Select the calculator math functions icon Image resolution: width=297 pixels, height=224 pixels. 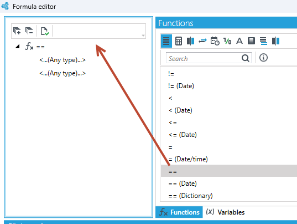179,41
